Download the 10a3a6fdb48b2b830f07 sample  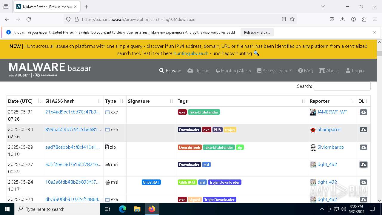[x=363, y=182]
